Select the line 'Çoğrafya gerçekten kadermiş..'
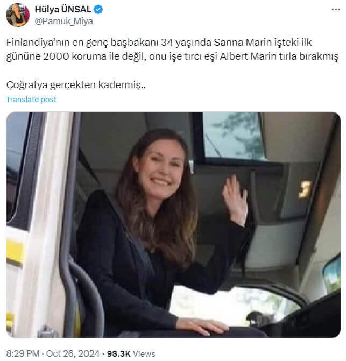Image resolution: width=346 pixels, height=361 pixels. pyautogui.click(x=76, y=85)
